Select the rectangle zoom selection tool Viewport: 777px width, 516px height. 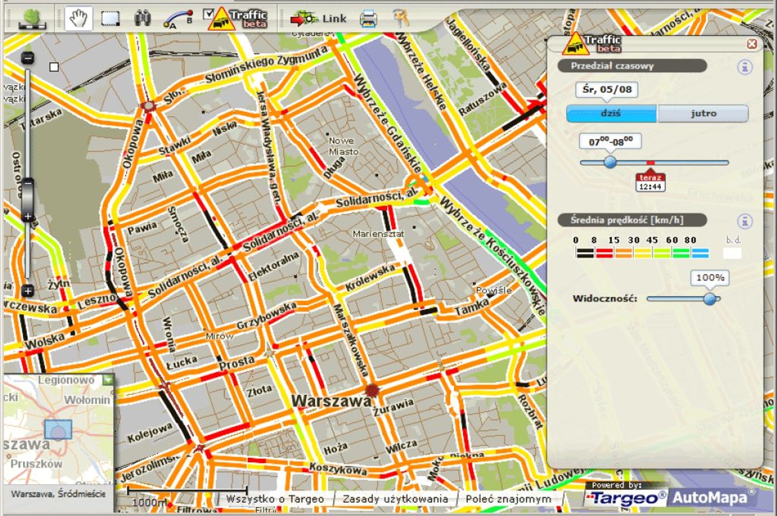tap(110, 19)
